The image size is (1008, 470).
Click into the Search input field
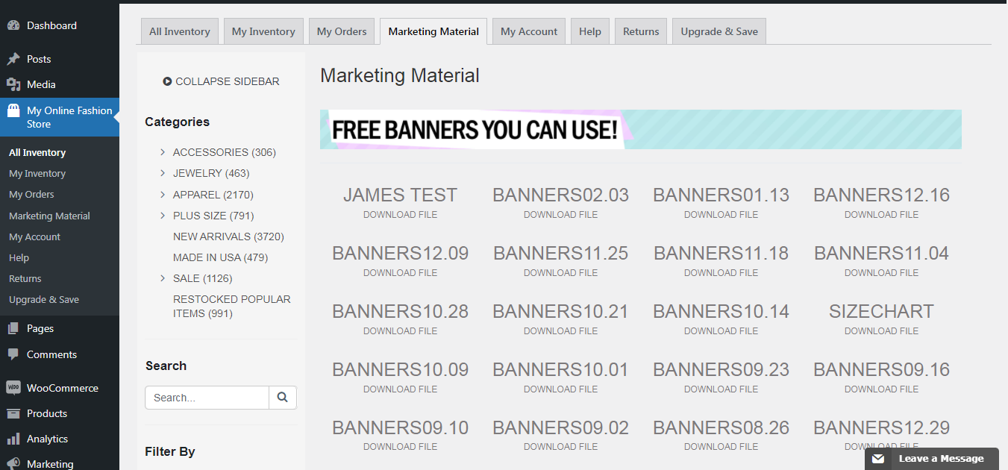[207, 398]
